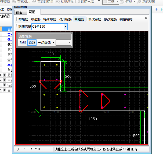Choose the 直线 stirrup drawing mode
163x158 pixels.
click(x=32, y=42)
